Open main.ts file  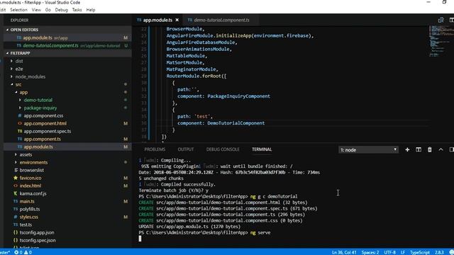click(x=27, y=201)
